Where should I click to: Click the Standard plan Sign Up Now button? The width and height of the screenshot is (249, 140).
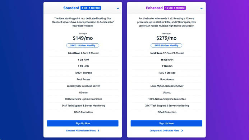tap(83, 124)
